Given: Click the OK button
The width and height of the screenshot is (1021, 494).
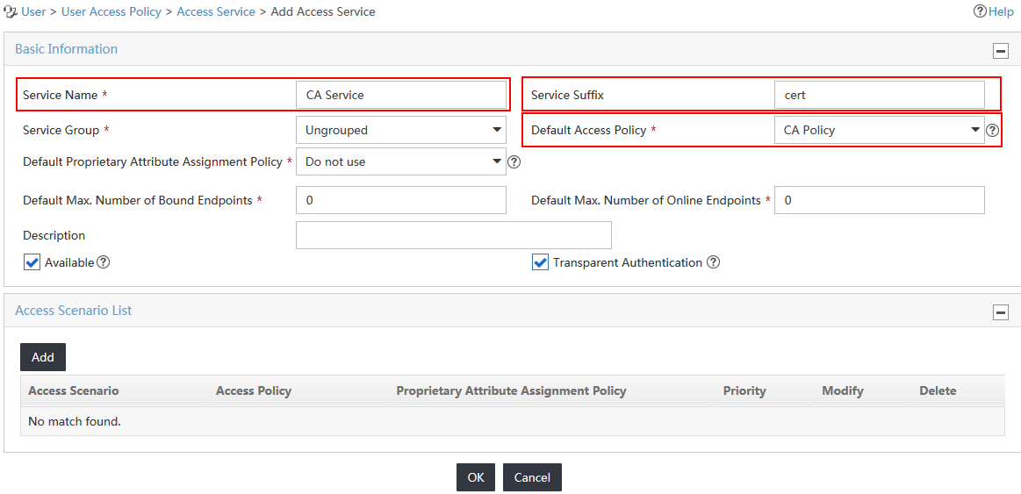Looking at the screenshot, I should [x=476, y=477].
